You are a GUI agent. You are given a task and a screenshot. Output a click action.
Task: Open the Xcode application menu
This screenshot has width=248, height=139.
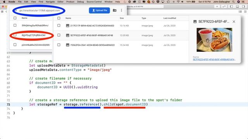click(x=12, y=2)
